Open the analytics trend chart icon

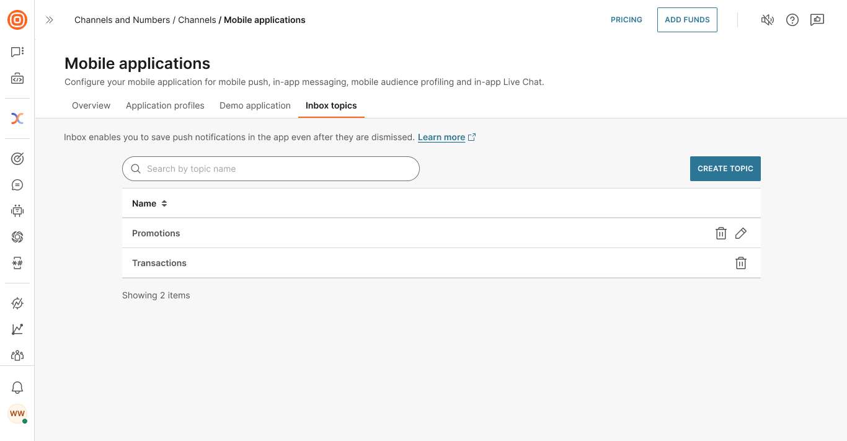coord(17,329)
